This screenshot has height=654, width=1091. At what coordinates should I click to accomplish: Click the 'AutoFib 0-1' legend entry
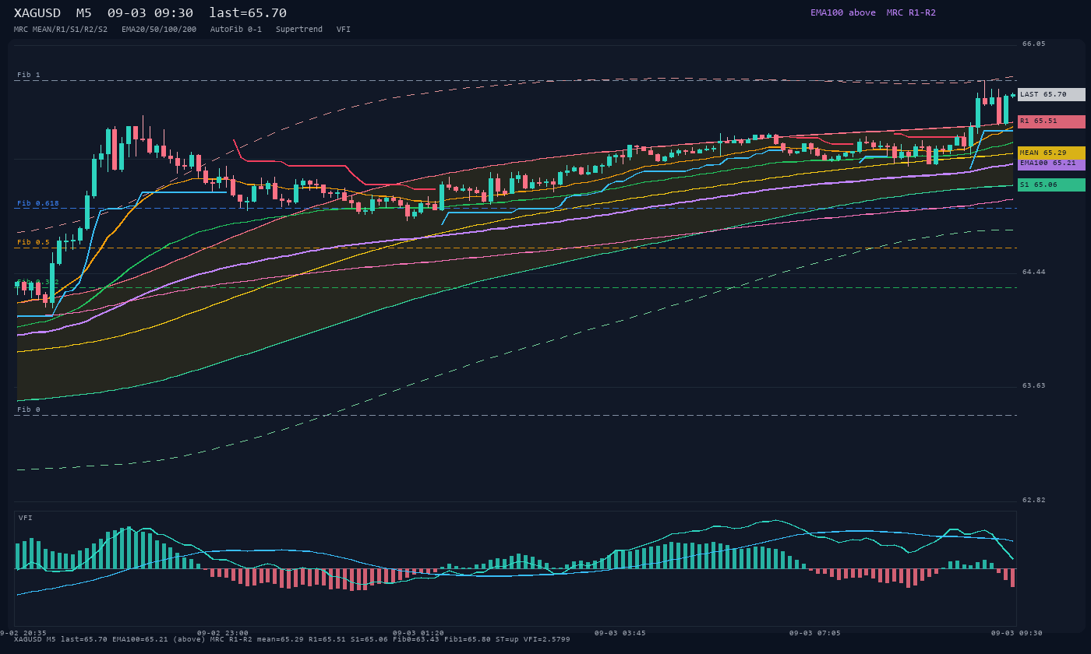click(236, 30)
